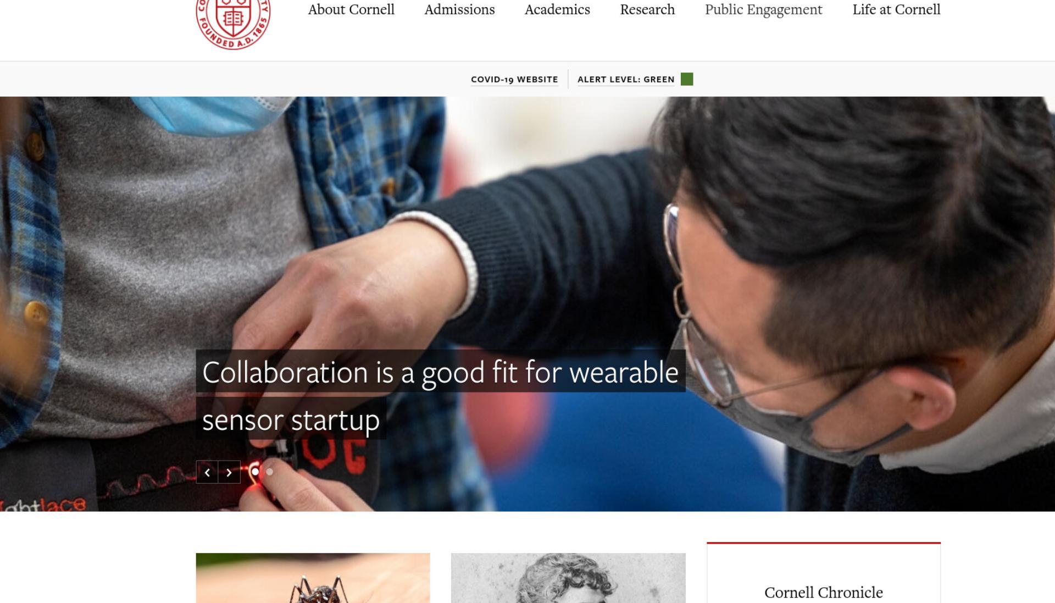Open the mosquito photo story thumbnail
Viewport: 1055px width, 603px height.
click(x=313, y=578)
